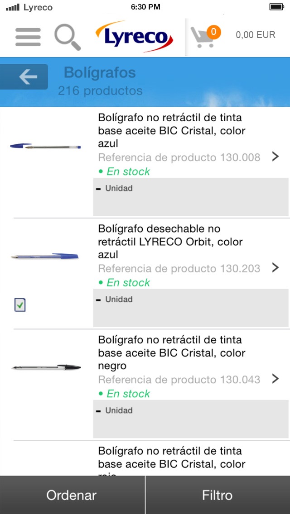View the LYRECO Orbit pen image
This screenshot has height=514, width=290.
coord(45,257)
